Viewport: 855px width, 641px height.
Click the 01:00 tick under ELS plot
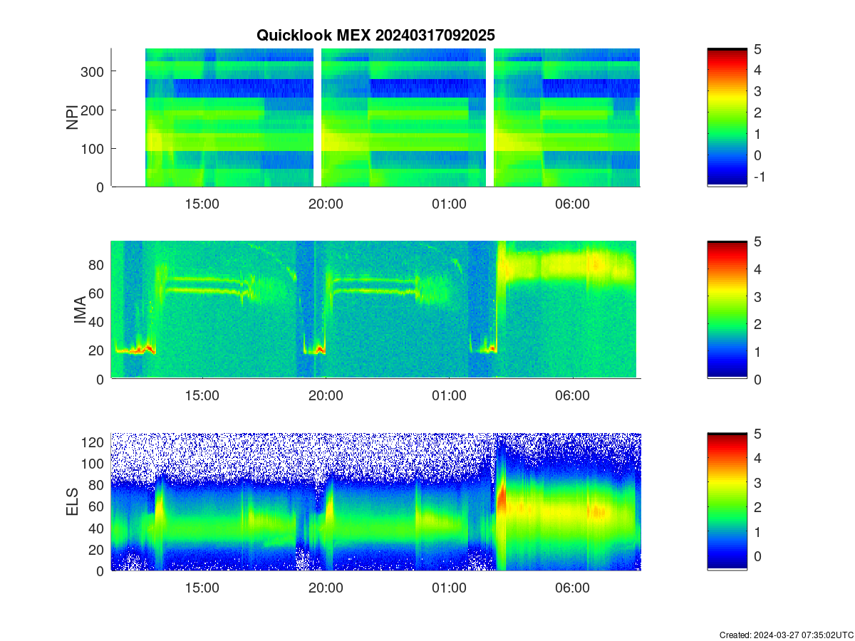tap(449, 588)
